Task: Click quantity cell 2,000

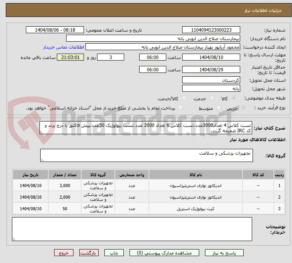Action: coord(65,197)
